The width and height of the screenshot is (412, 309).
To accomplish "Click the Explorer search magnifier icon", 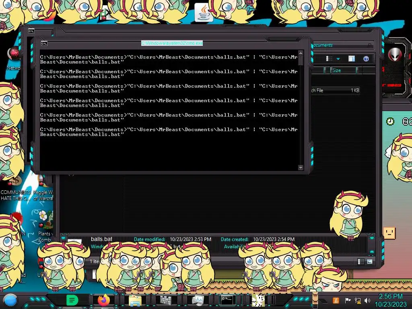I will pyautogui.click(x=370, y=45).
